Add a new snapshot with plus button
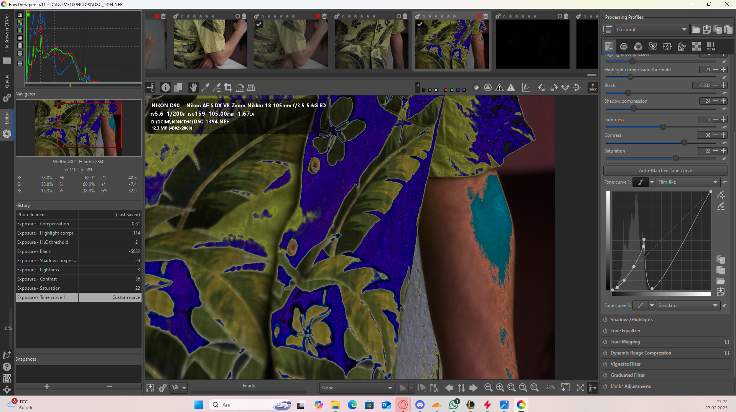The height and width of the screenshot is (412, 736). click(47, 386)
